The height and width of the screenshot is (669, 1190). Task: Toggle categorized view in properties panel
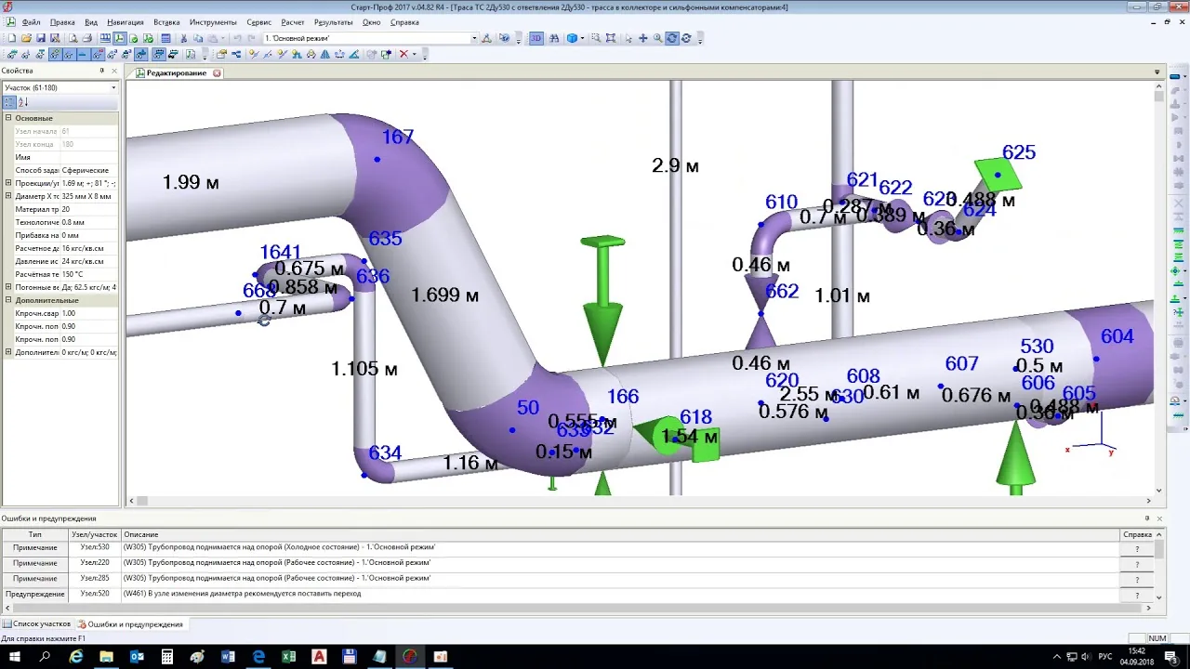[10, 102]
